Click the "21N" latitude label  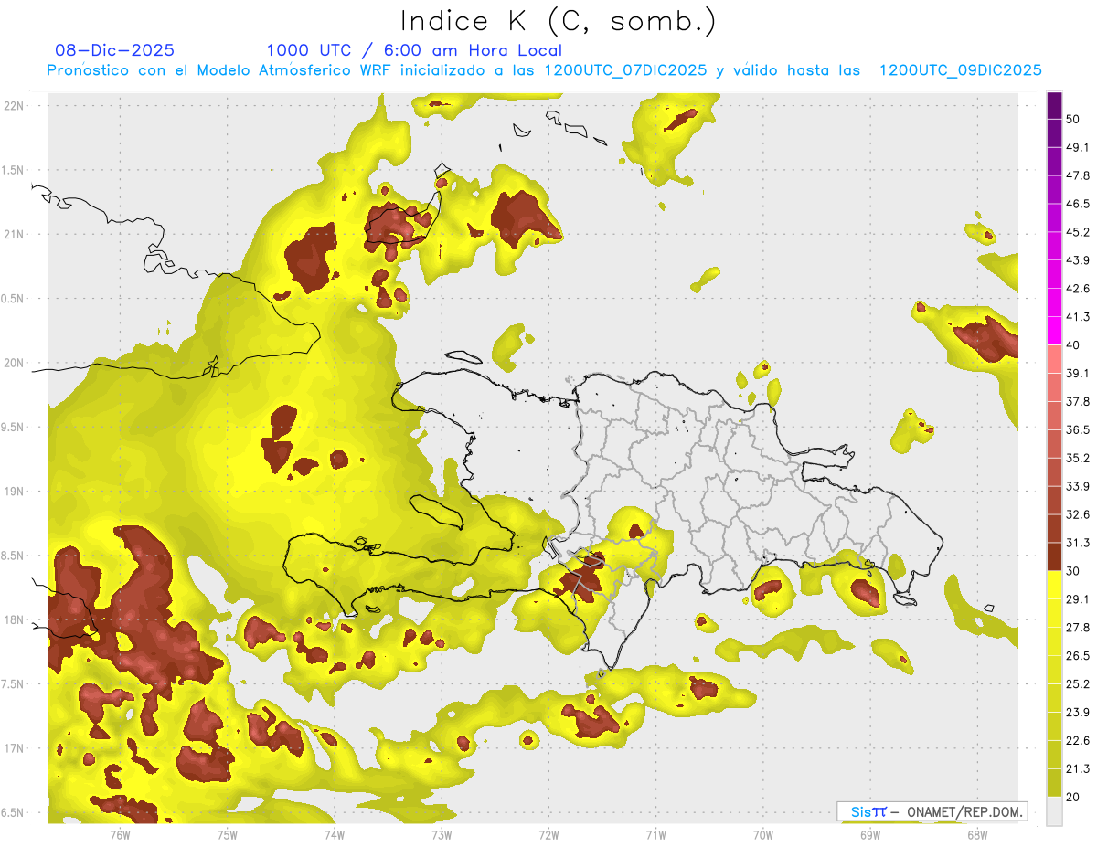[x=13, y=234]
